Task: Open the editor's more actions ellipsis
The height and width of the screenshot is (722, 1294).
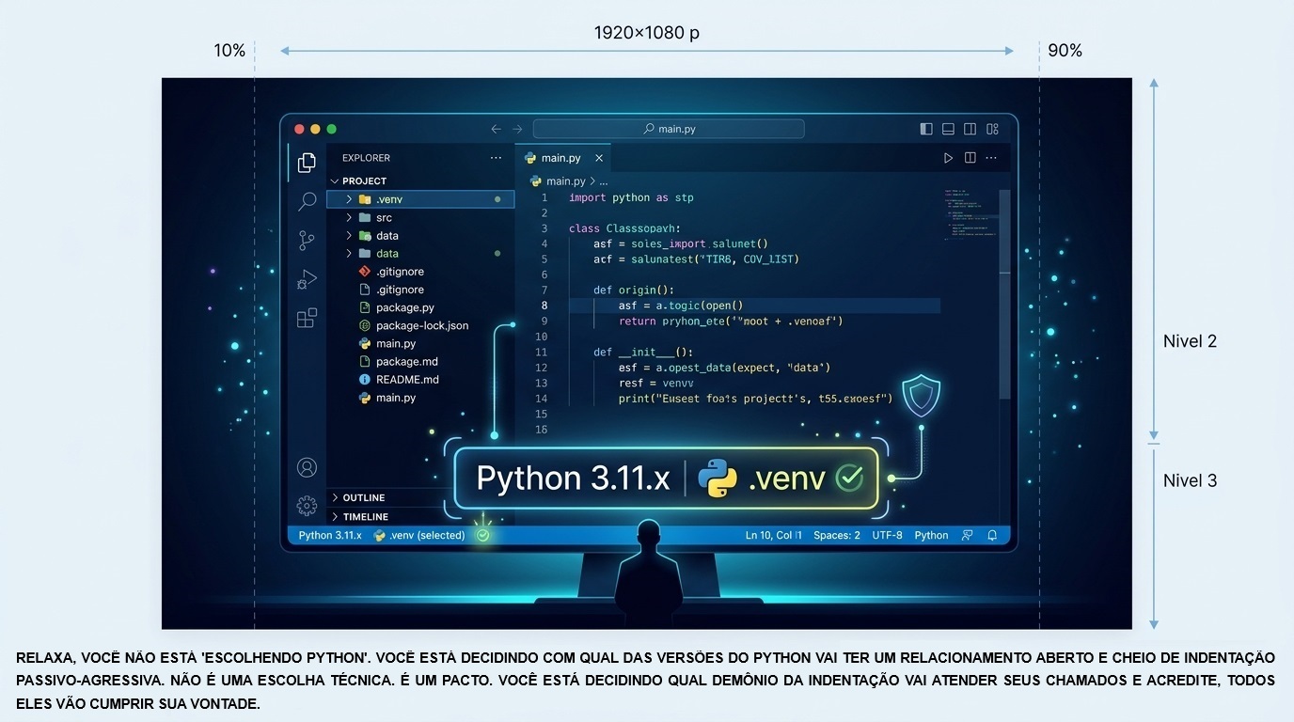Action: point(993,158)
